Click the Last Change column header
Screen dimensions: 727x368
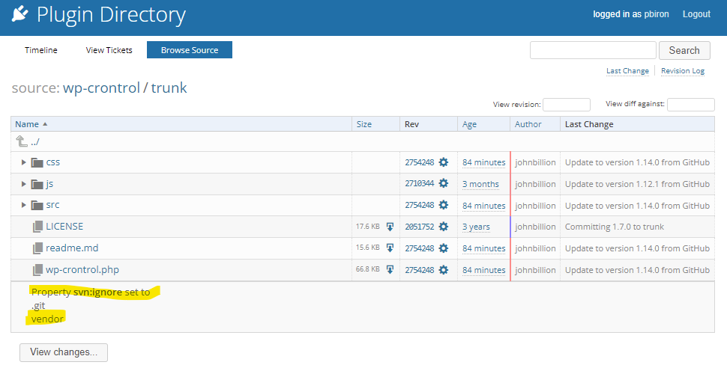point(589,124)
